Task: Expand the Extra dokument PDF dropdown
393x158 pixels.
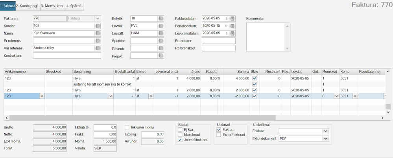Action: [325, 138]
